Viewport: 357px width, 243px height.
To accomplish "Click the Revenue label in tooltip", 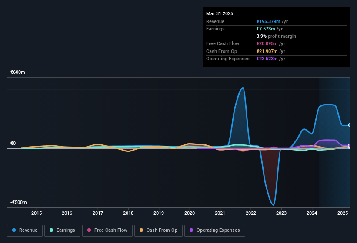I will [x=215, y=21].
